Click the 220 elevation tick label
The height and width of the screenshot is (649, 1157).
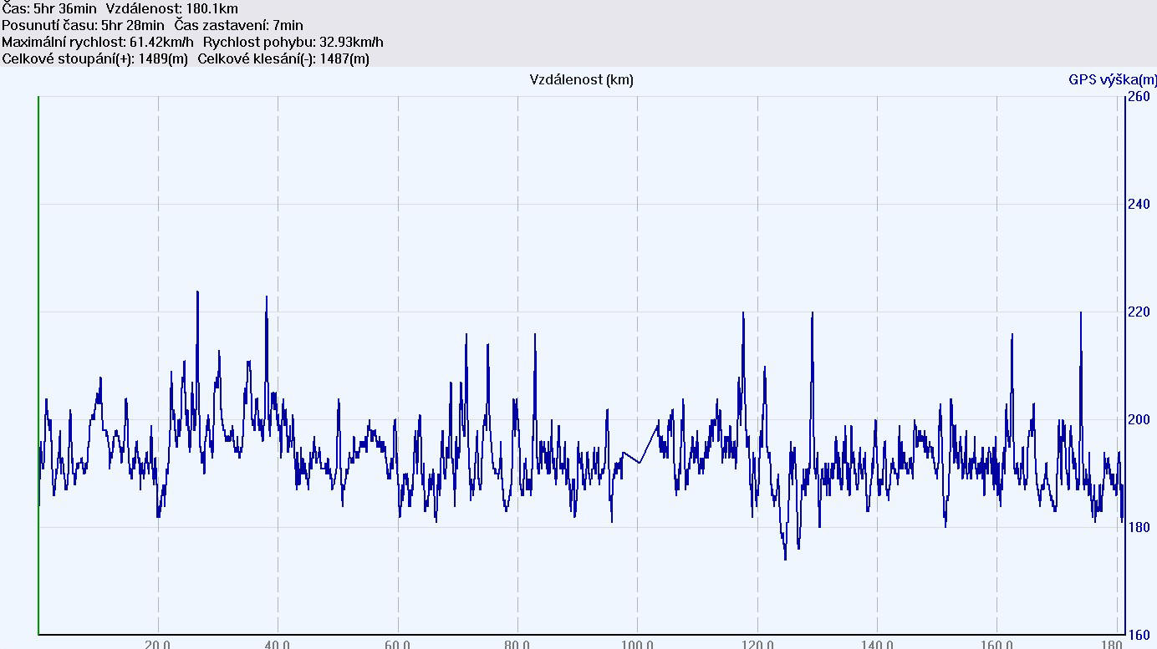(1138, 312)
